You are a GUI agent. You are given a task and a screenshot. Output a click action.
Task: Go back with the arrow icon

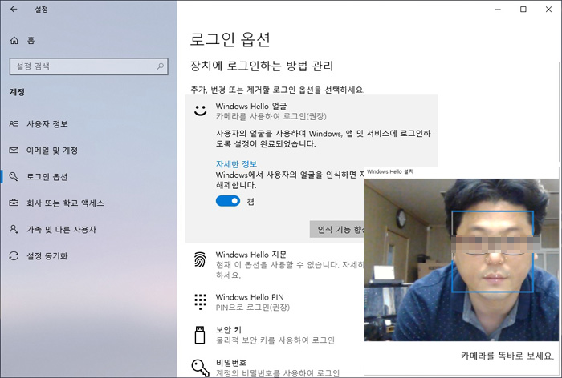[x=14, y=10]
